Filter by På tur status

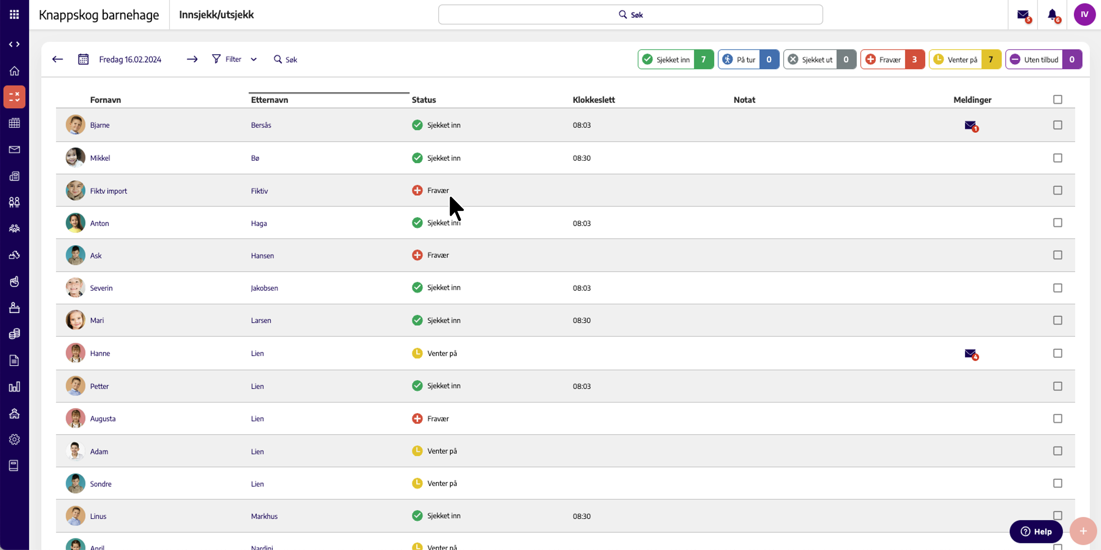pyautogui.click(x=748, y=59)
